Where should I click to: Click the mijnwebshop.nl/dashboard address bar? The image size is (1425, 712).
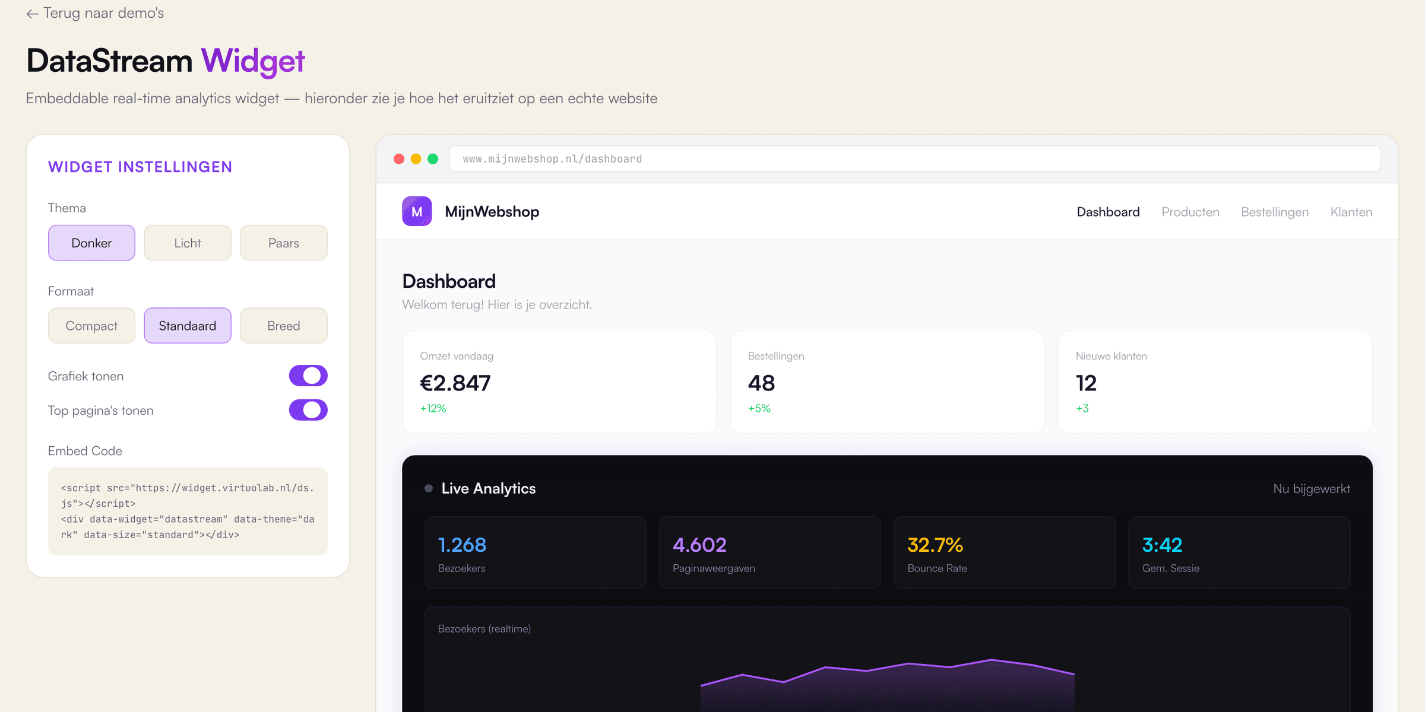[x=915, y=159]
